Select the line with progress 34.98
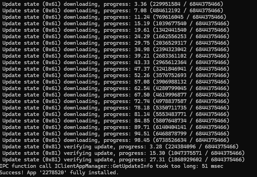The height and width of the screenshot is (177, 257). [116, 49]
